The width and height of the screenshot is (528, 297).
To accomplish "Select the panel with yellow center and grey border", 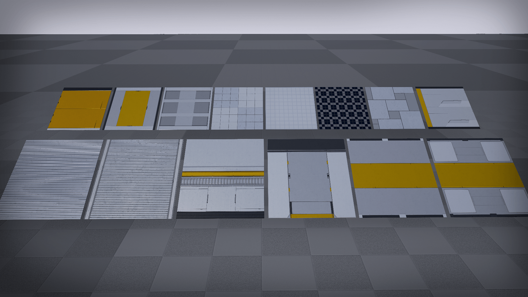I will pyautogui.click(x=133, y=109).
